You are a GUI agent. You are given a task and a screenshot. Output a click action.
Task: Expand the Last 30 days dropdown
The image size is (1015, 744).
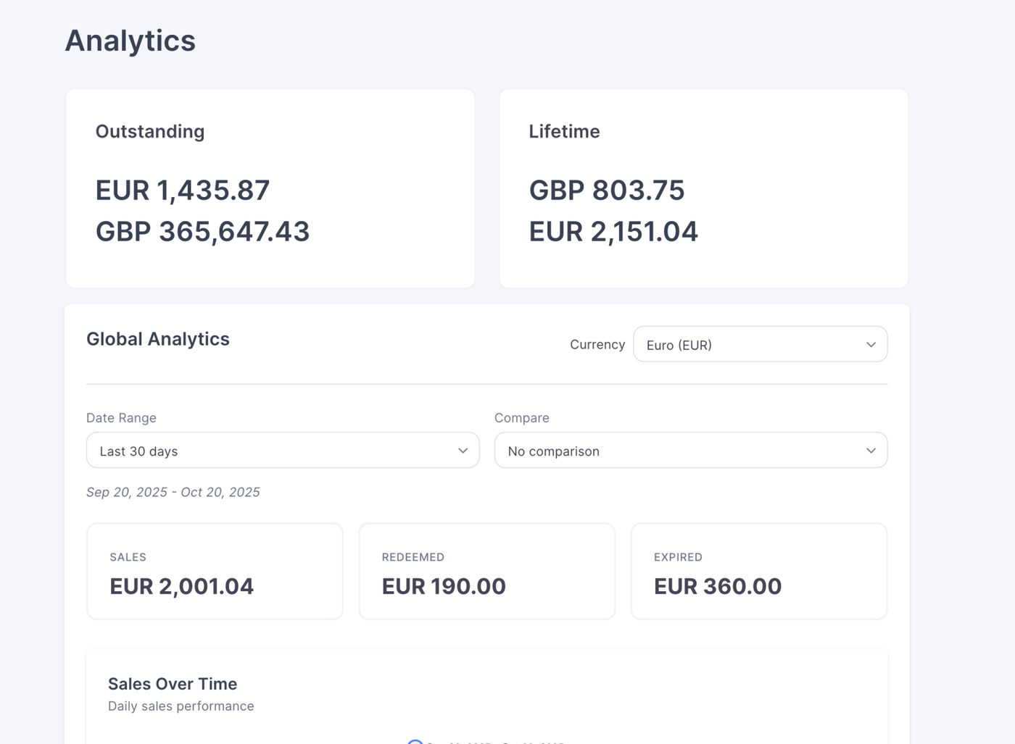click(282, 451)
